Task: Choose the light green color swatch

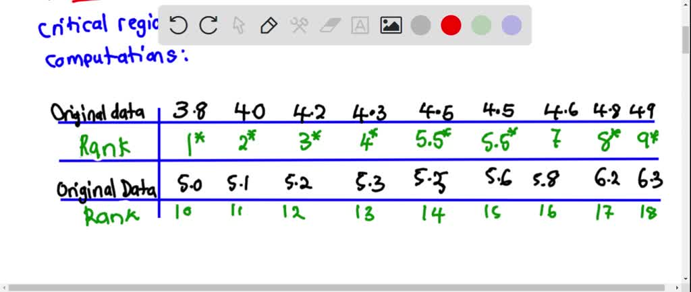Action: point(481,26)
